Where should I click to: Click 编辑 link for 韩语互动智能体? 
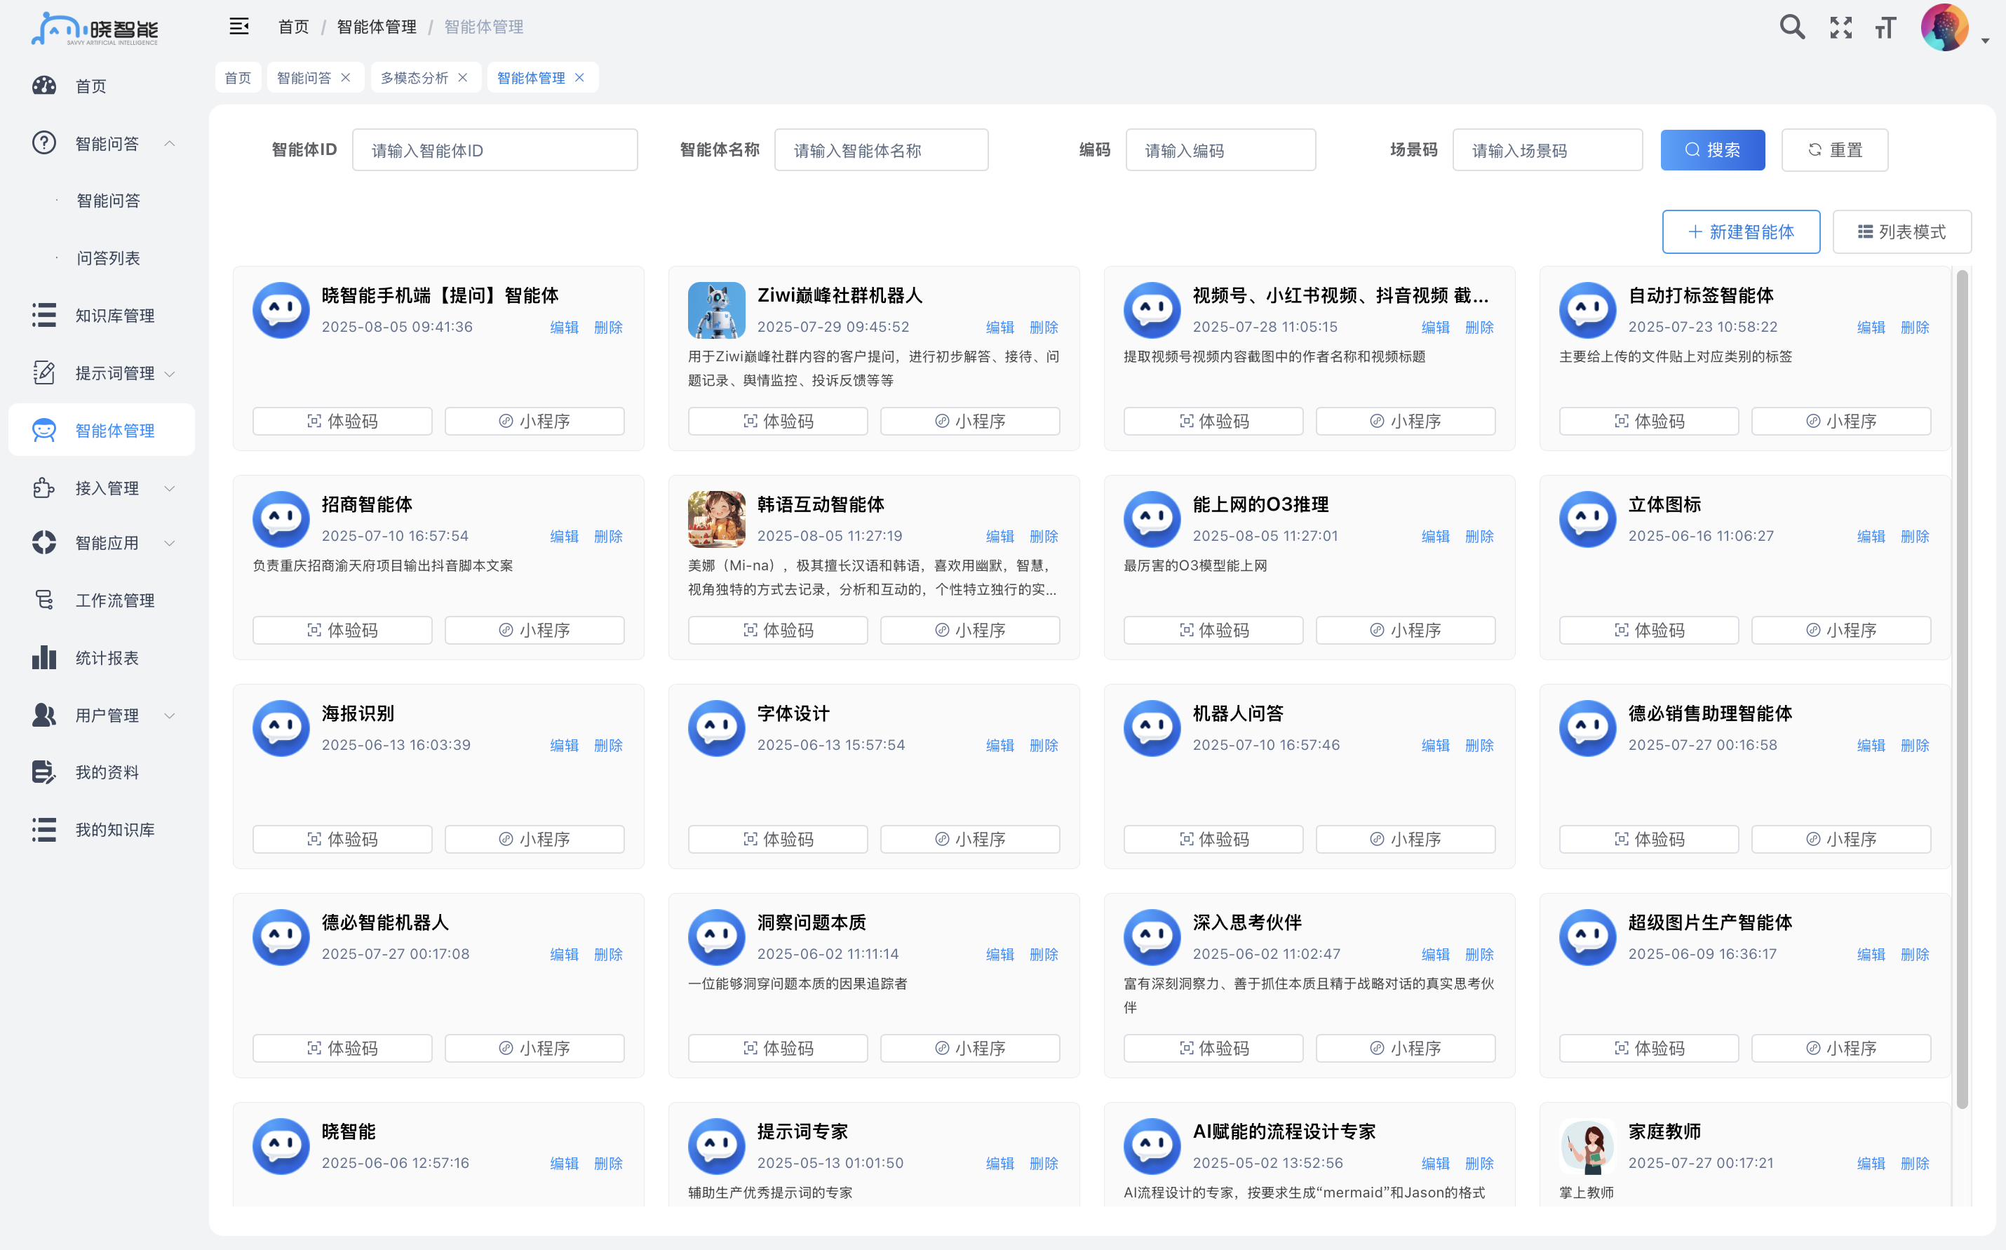click(x=999, y=536)
